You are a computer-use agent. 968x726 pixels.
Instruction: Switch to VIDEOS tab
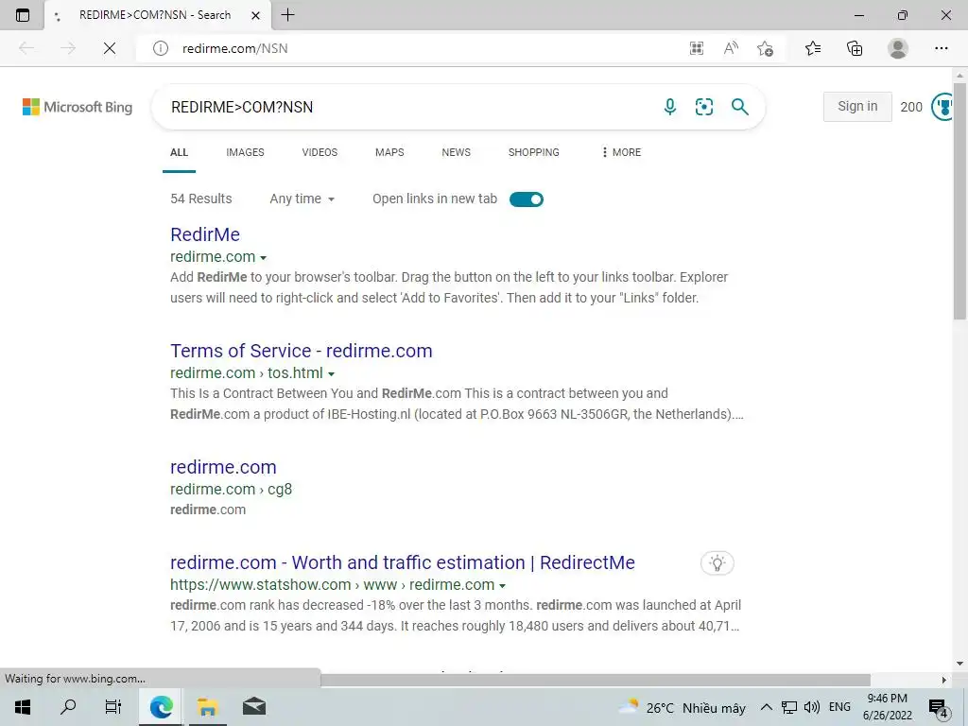click(x=320, y=152)
